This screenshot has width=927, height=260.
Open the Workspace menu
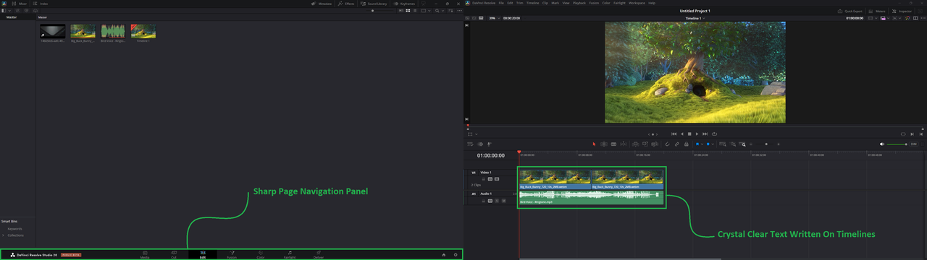tap(637, 3)
